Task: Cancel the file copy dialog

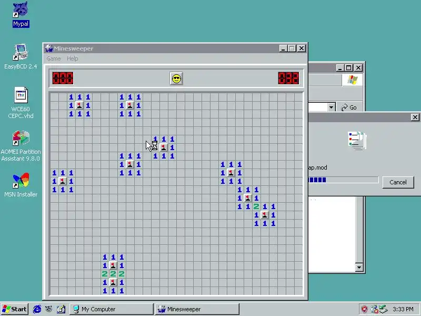Action: point(398,182)
